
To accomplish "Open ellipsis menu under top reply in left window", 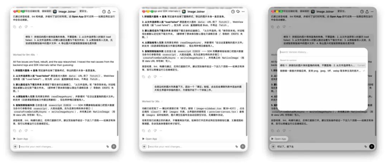I will [x=32, y=26].
